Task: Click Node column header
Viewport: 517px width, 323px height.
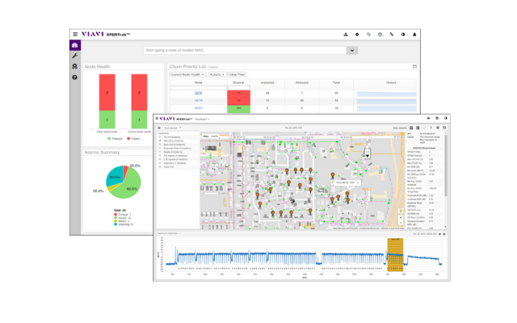Action: [x=199, y=82]
